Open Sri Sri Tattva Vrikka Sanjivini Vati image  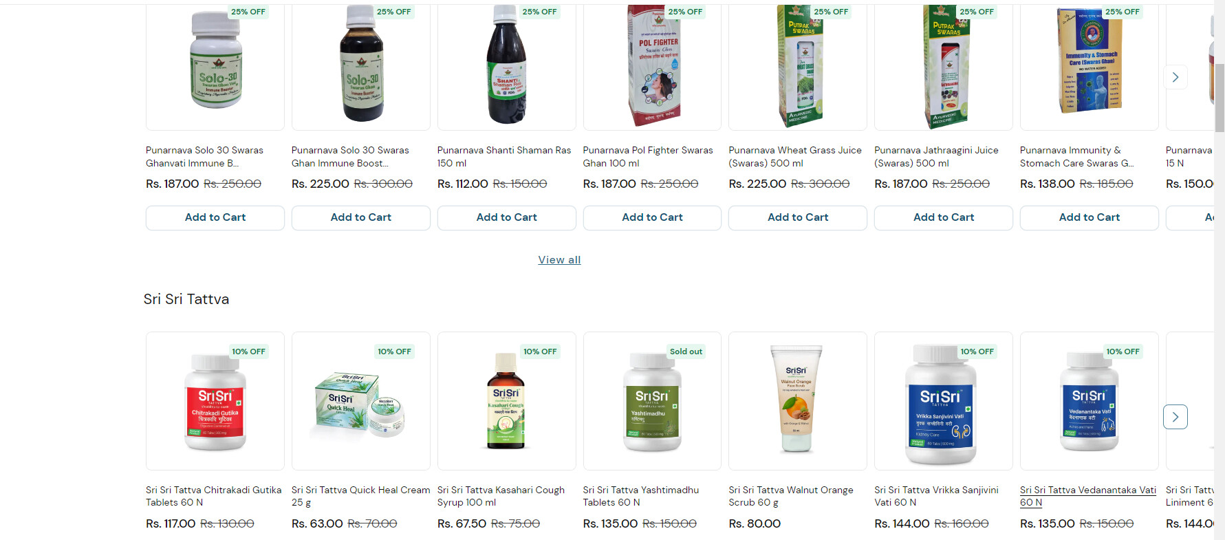944,401
